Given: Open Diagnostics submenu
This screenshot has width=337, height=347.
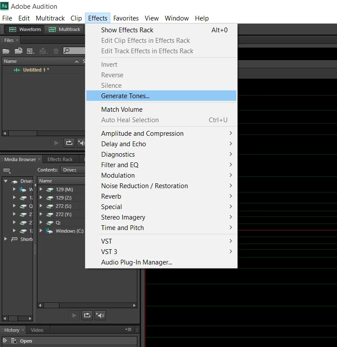Looking at the screenshot, I should pyautogui.click(x=161, y=155).
